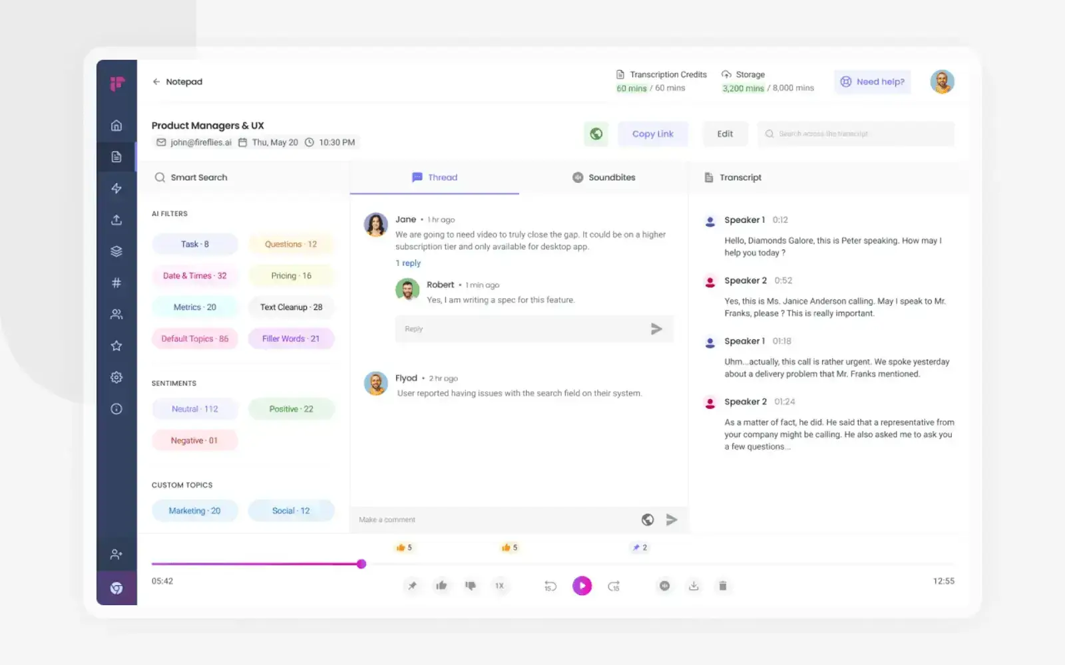Open the star favorites icon in sidebar
The height and width of the screenshot is (665, 1065).
point(116,346)
